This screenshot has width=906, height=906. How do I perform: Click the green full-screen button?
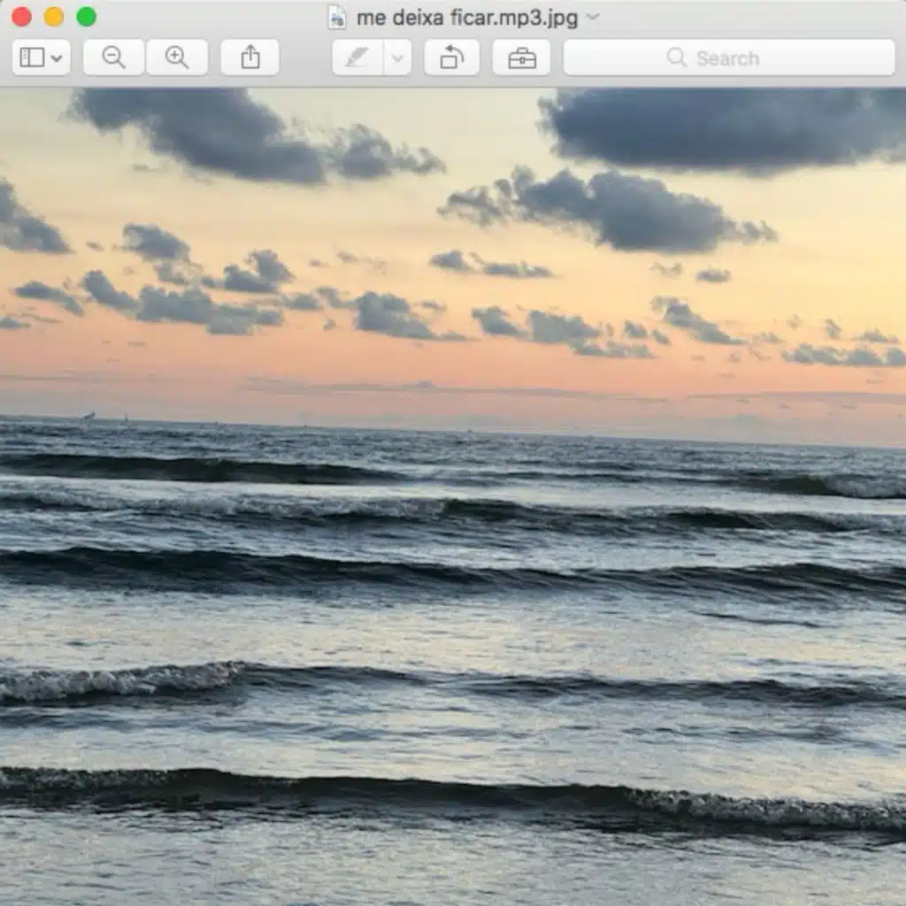tap(86, 17)
